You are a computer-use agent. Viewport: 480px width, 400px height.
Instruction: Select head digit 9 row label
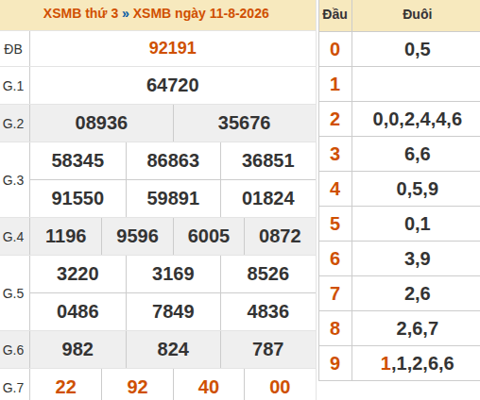coord(334,363)
